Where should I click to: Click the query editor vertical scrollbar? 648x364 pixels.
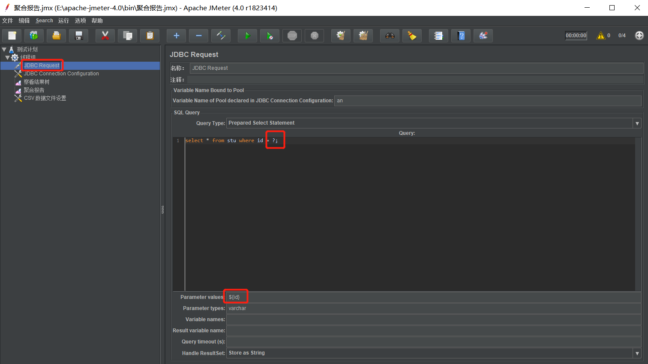click(x=638, y=214)
